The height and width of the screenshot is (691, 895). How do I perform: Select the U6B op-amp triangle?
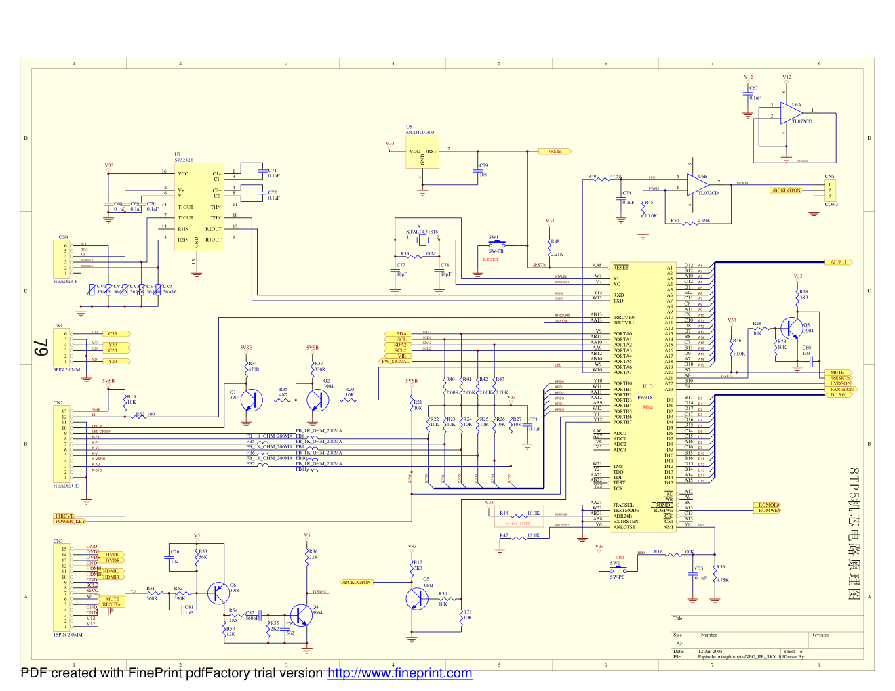[698, 185]
